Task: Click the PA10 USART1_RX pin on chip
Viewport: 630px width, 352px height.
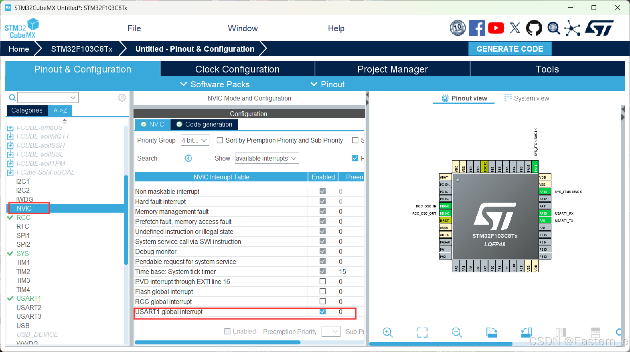Action: coord(545,213)
